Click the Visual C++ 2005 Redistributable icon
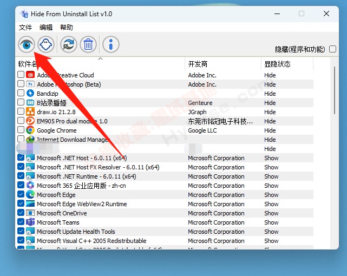 30,241
